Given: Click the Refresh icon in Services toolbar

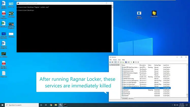Looking at the screenshot, I should pos(121,62).
